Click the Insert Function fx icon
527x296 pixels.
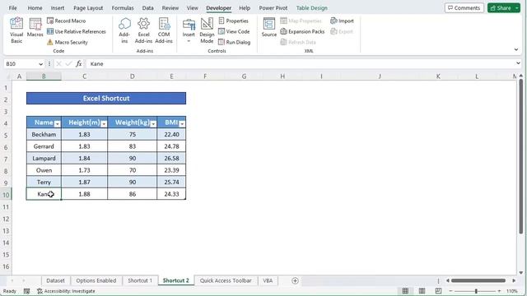79,64
